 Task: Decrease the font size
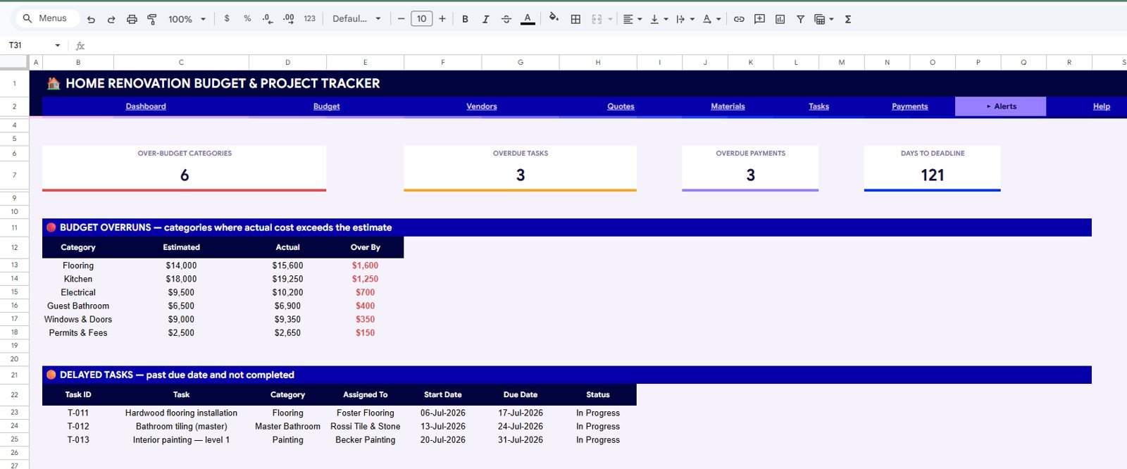point(401,19)
